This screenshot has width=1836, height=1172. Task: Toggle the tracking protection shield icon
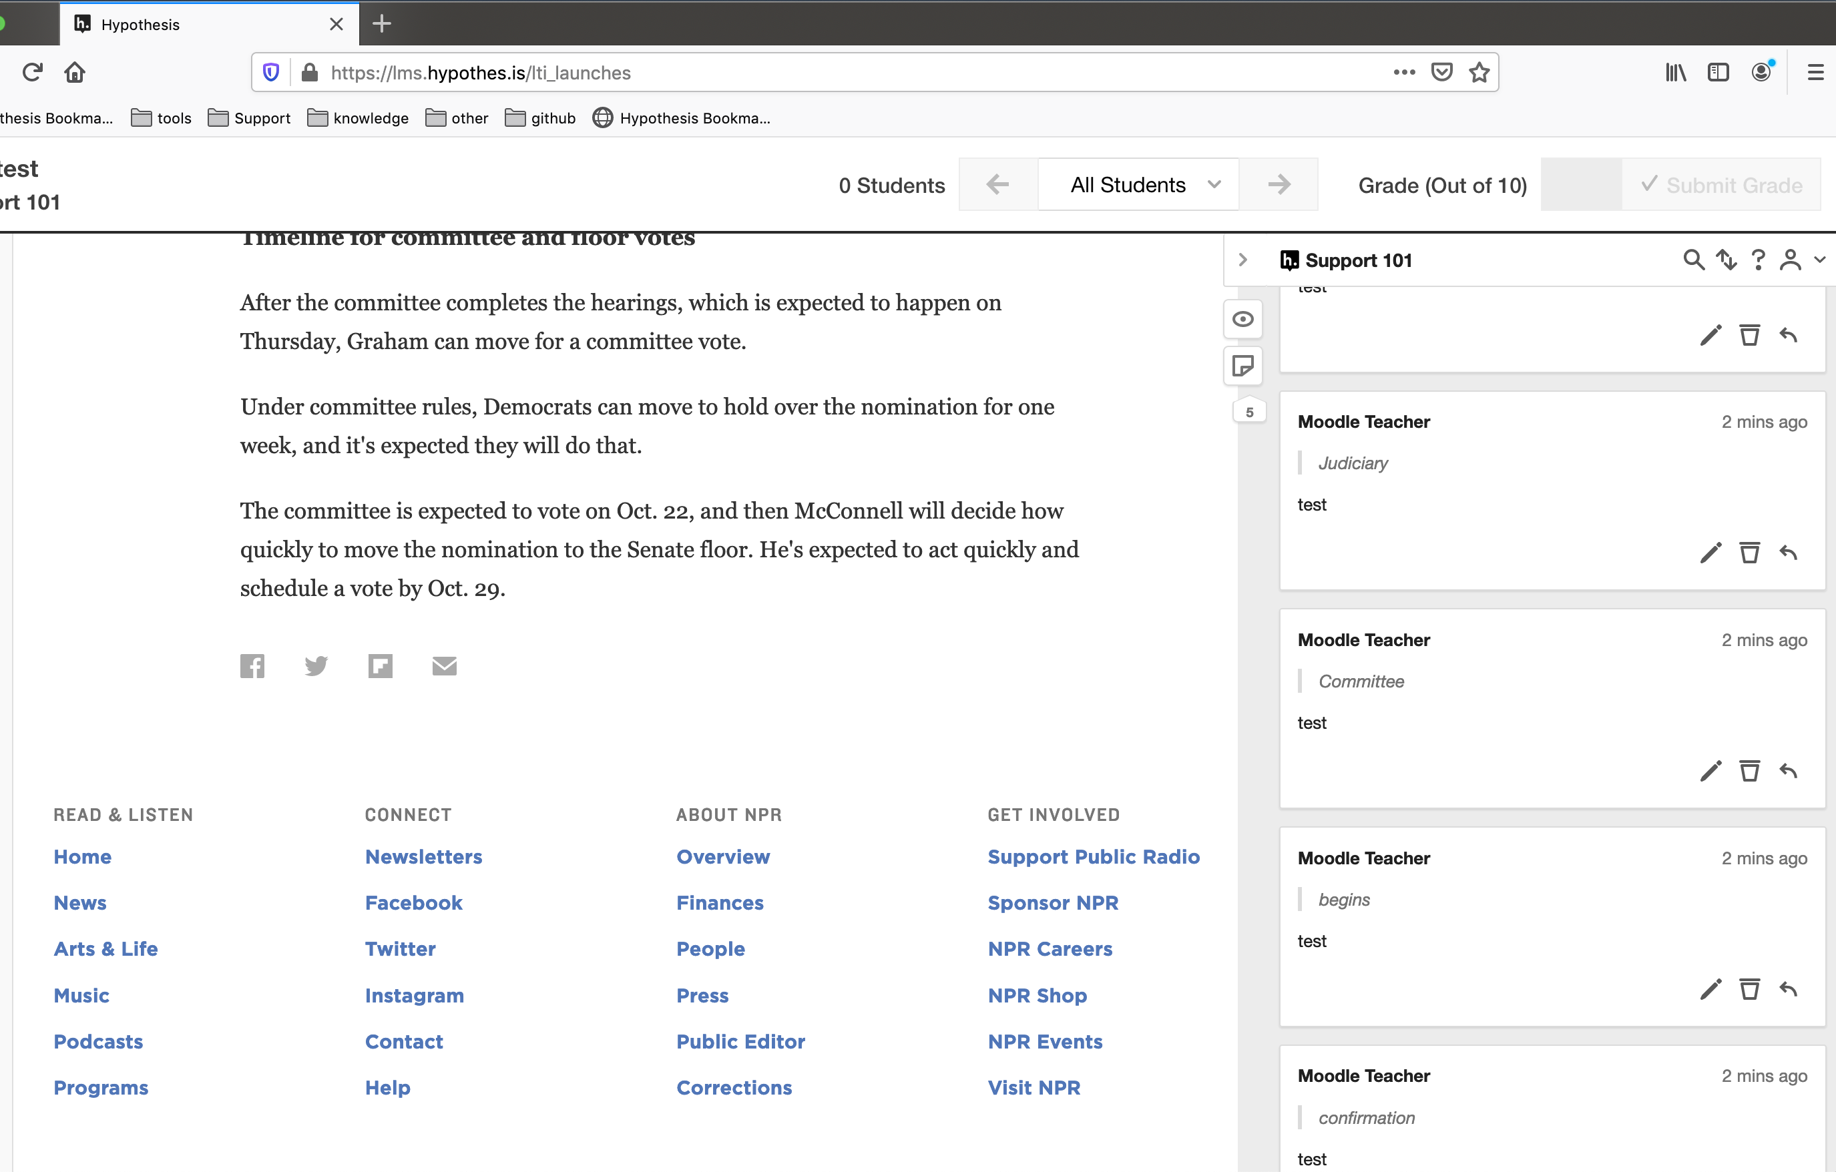click(x=270, y=71)
